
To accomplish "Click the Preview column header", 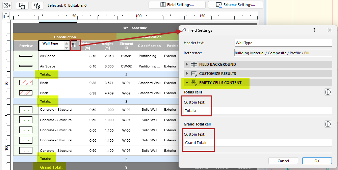I will [26, 46].
